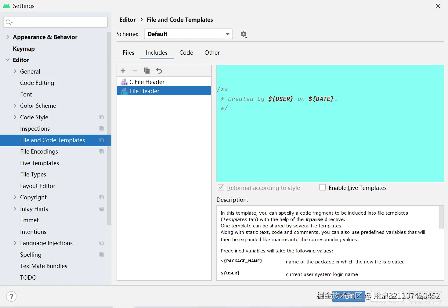Screen dimensions: 448x308
Task: Click project-level icon beside File Encodings
Action: click(x=102, y=151)
